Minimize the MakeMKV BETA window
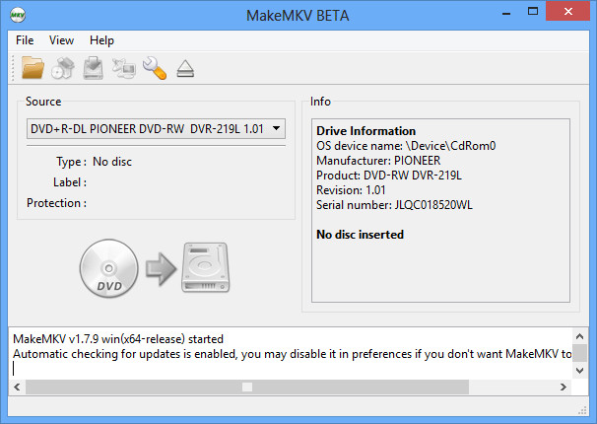 tap(506, 12)
